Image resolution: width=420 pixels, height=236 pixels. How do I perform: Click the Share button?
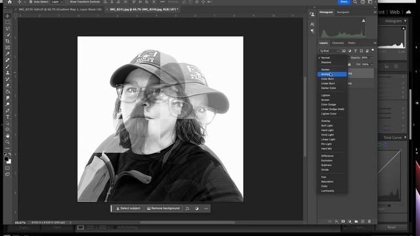pos(344,2)
